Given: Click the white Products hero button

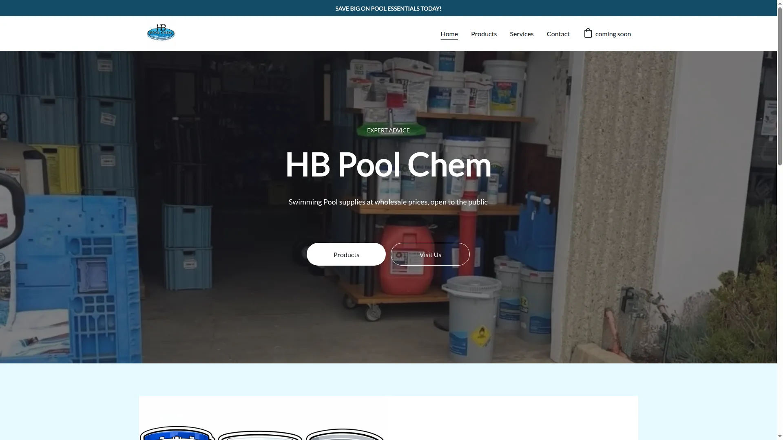Looking at the screenshot, I should 346,254.
